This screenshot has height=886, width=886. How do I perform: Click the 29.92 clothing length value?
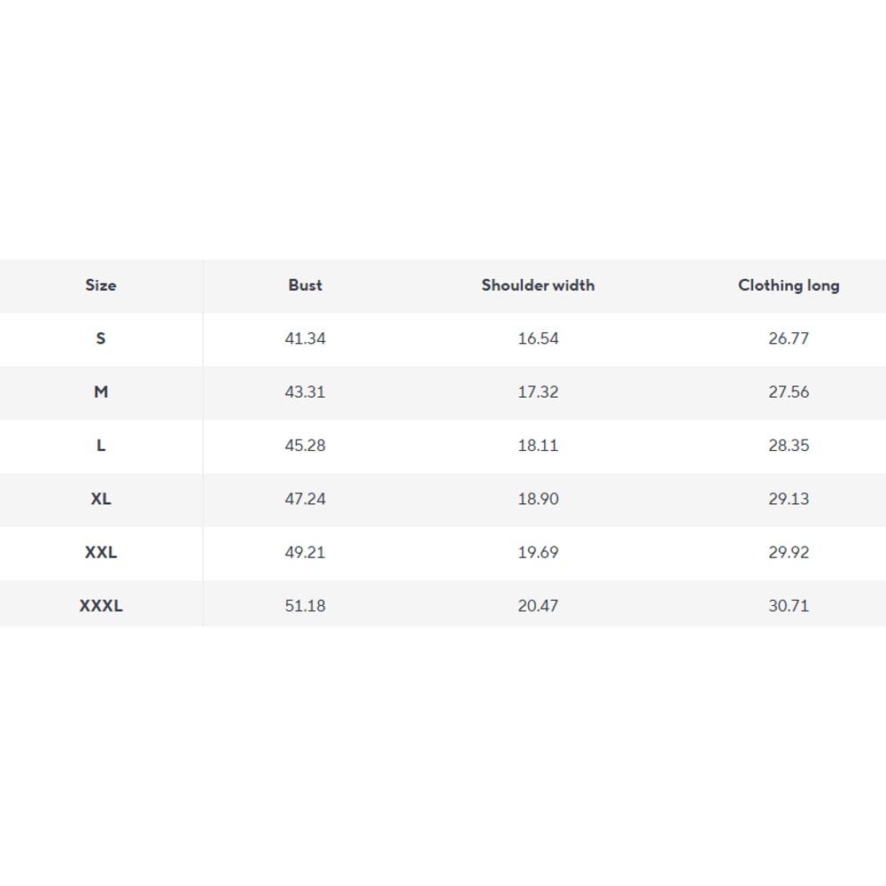[x=789, y=552]
